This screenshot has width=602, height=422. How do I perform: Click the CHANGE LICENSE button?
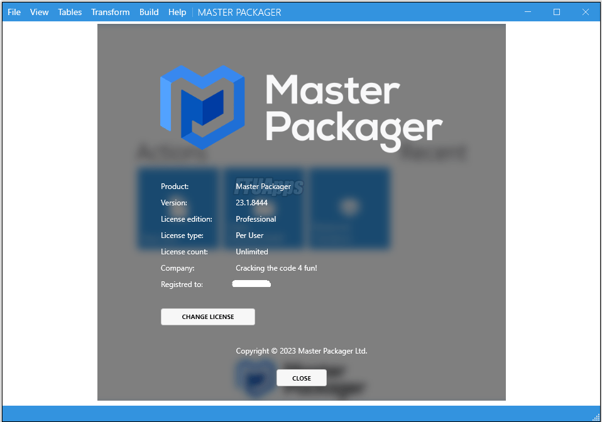pyautogui.click(x=208, y=317)
